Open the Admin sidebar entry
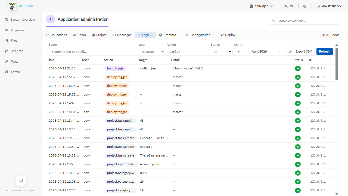 [x=15, y=72]
